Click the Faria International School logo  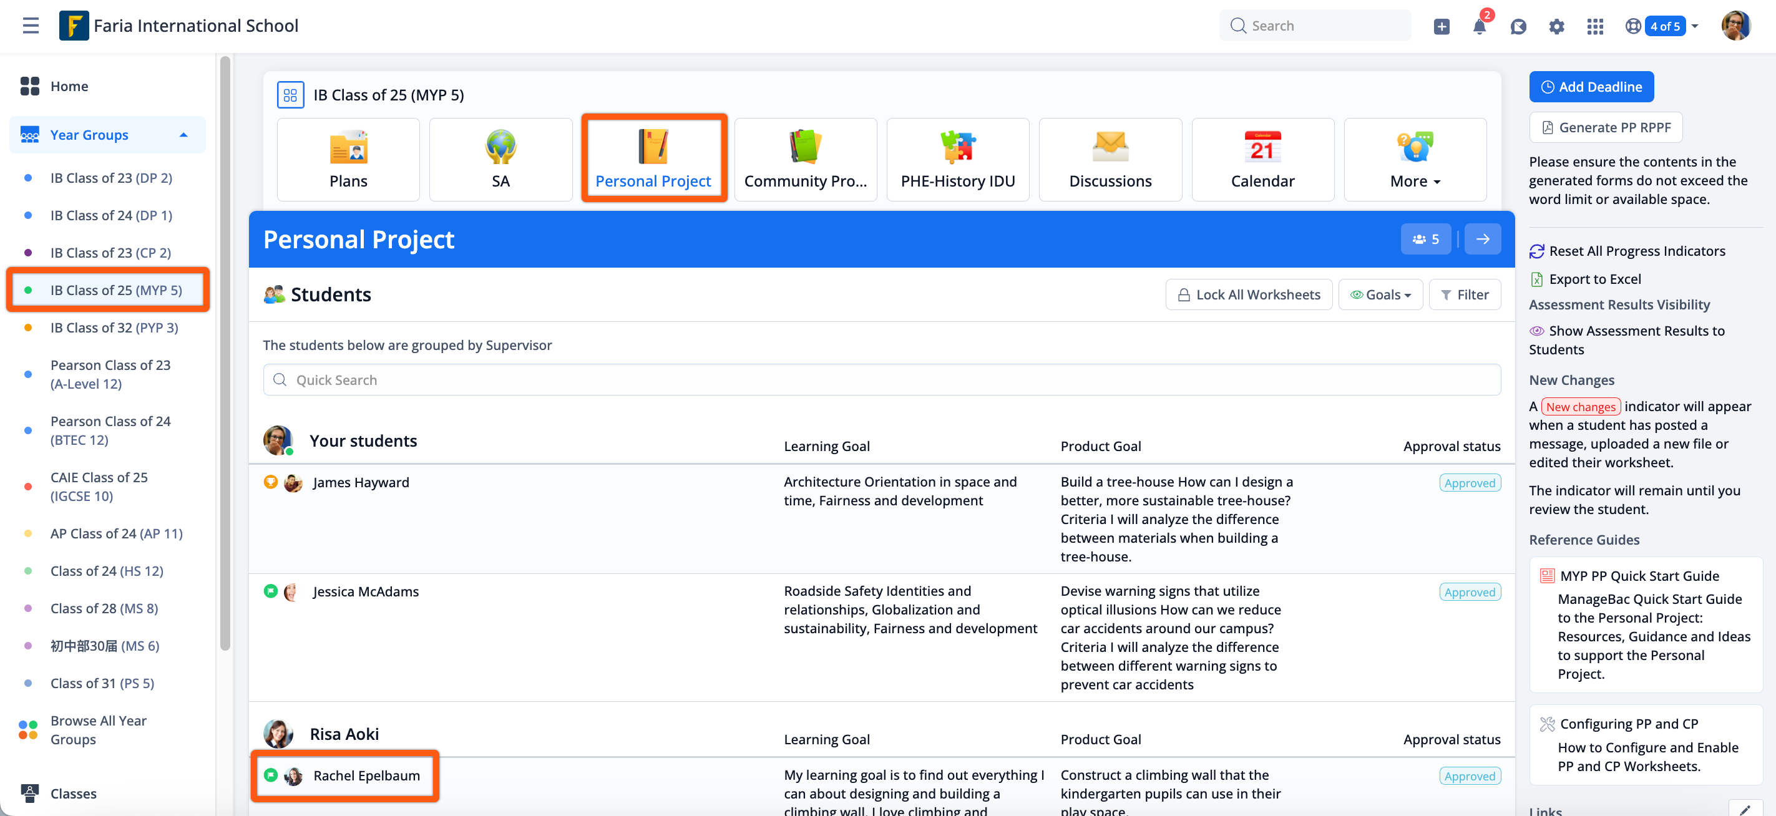pos(74,26)
